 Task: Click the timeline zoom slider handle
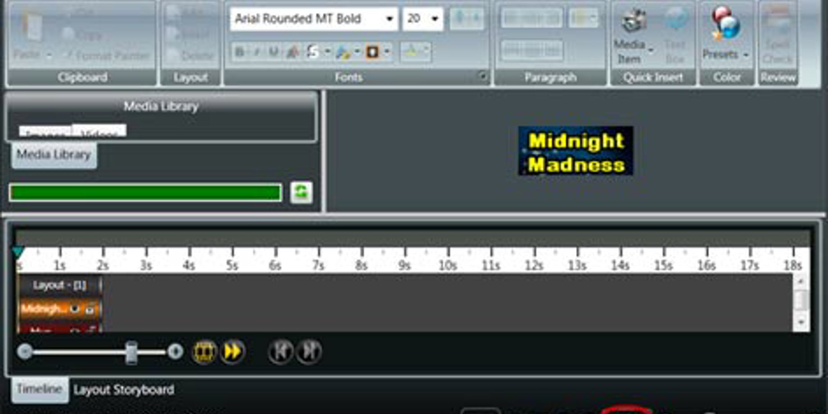point(131,352)
